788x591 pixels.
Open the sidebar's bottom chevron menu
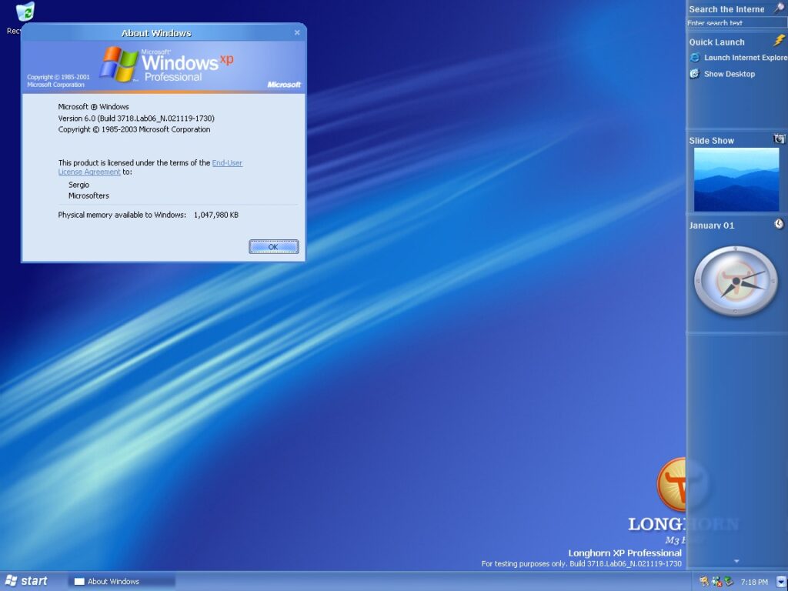pos(736,561)
